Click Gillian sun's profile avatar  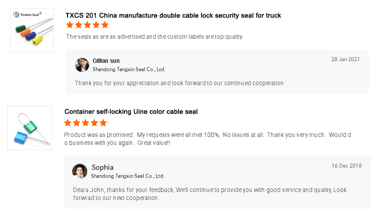(82, 65)
